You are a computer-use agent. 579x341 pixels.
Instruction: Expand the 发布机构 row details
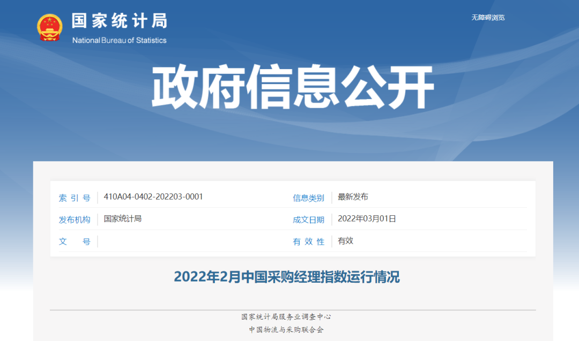point(75,219)
